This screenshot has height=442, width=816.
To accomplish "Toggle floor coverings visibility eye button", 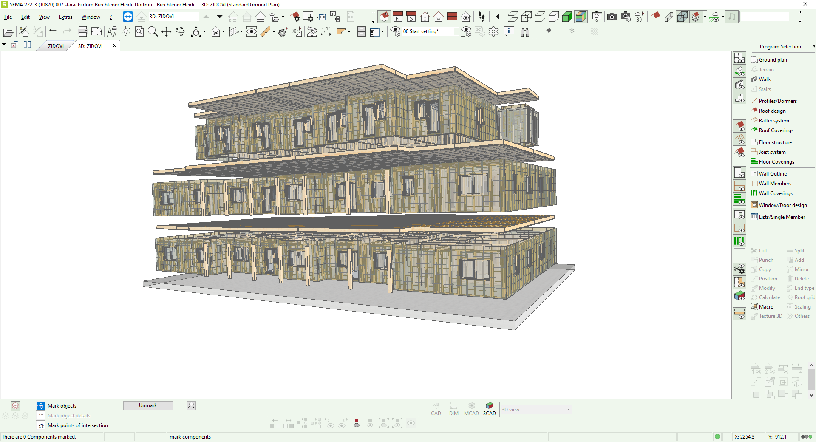I will tap(739, 198).
